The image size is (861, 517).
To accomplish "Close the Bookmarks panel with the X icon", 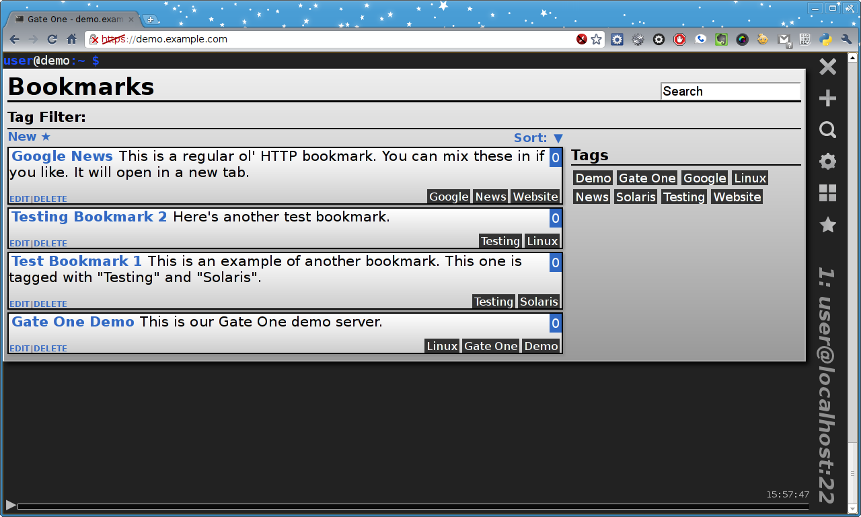I will (827, 67).
